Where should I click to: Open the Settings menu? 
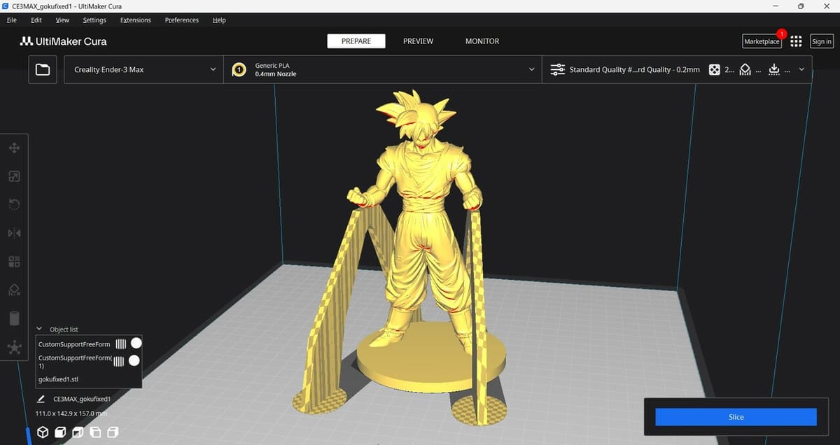pyautogui.click(x=94, y=20)
